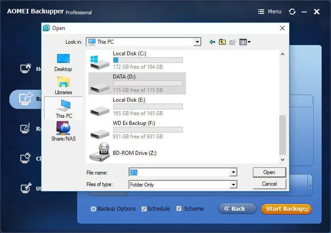Click the Home icon in AOMEI sidebar
Viewport: 331px width, 233px height.
click(x=26, y=68)
